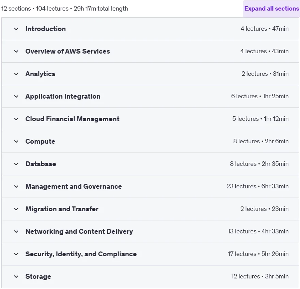Click the Expand all sections link

click(271, 9)
